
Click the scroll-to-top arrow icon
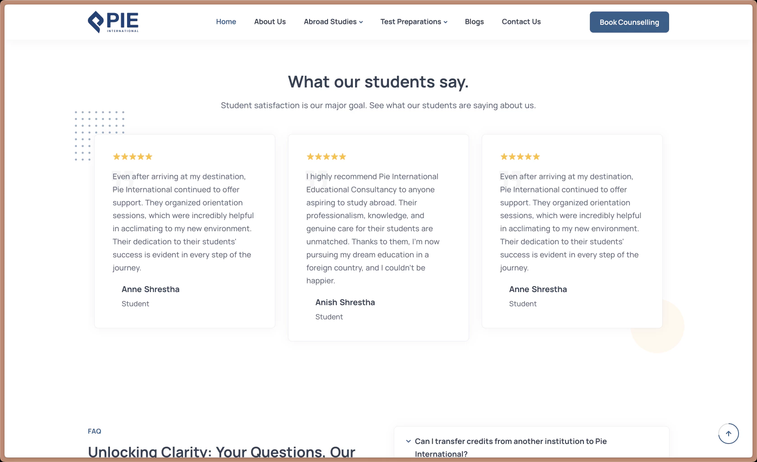729,433
